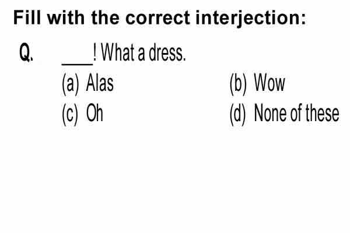Click the word the in the heading
Image resolution: width=350 pixels, height=233 pixels.
point(105,17)
